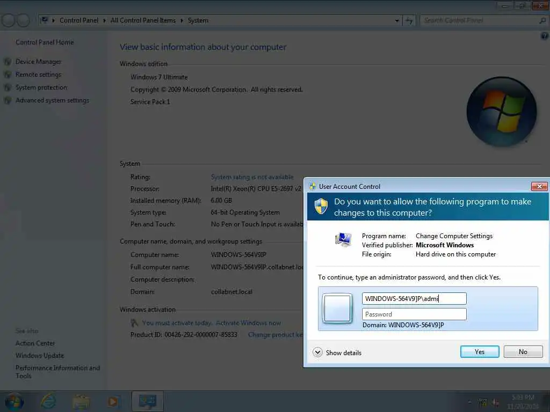Click the Password field in UAC dialog
The image size is (550, 412).
pos(414,314)
